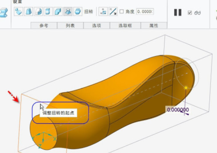The height and width of the screenshot is (153, 217).
Task: Uncheck the preview checkbox beside the glasses
Action: (190, 12)
